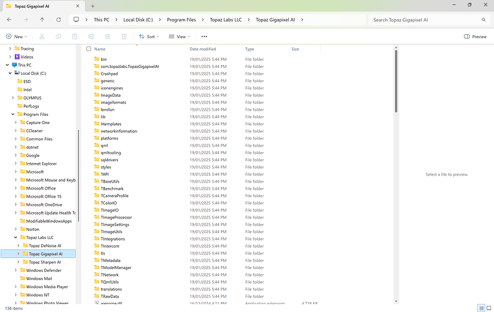494x312 pixels.
Task: Refresh the current folder view
Action: pos(59,20)
